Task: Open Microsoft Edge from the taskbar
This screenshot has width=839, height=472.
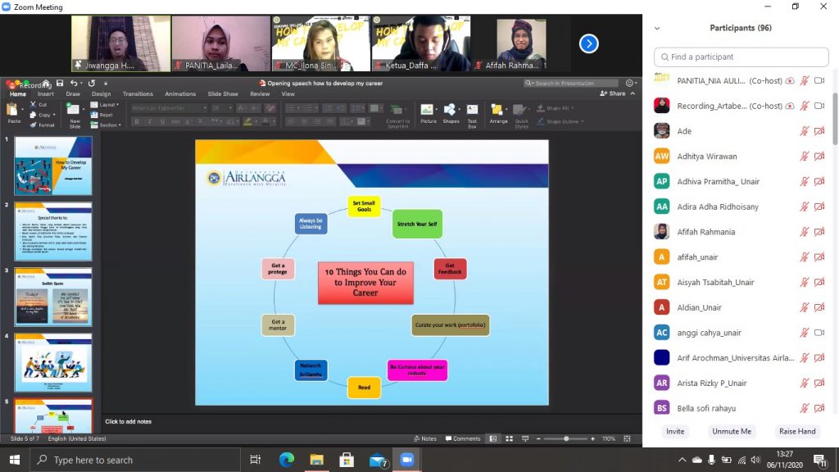Action: [286, 460]
